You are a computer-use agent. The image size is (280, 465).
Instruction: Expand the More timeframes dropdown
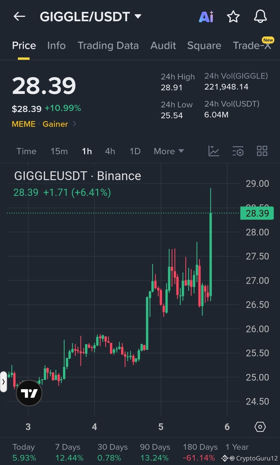click(169, 151)
